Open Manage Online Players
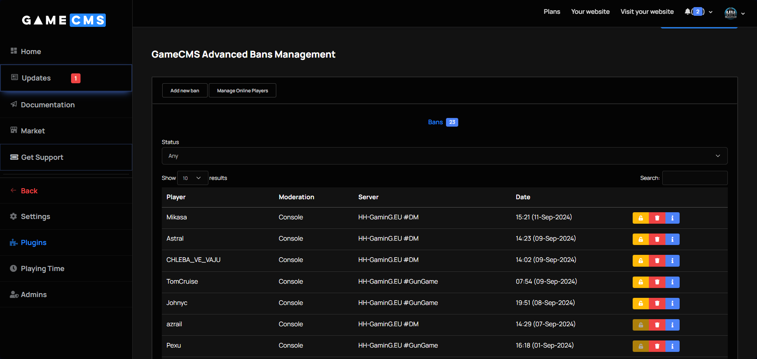The image size is (757, 359). [x=242, y=90]
